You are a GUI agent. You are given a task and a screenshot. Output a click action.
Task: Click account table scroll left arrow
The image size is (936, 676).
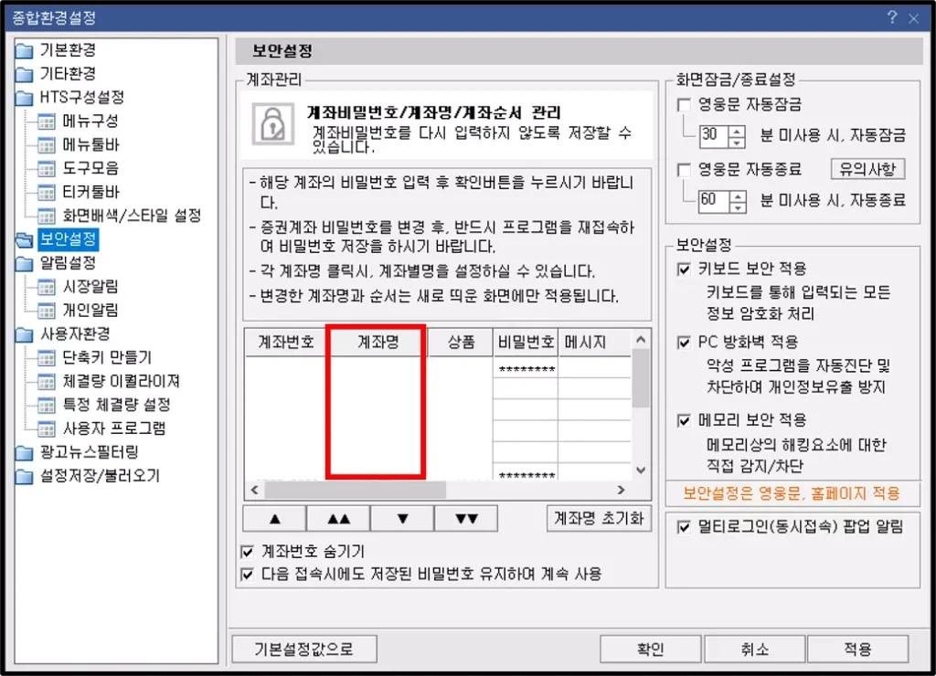(254, 490)
